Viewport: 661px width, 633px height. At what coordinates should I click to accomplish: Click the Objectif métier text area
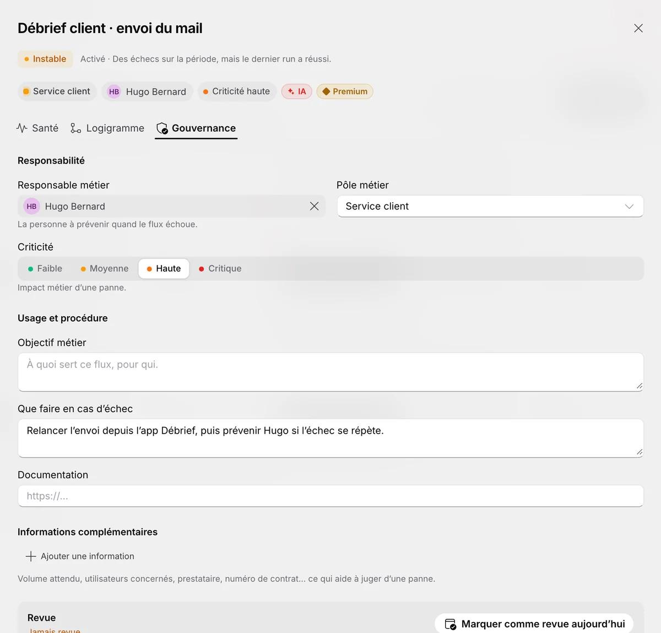(x=330, y=372)
